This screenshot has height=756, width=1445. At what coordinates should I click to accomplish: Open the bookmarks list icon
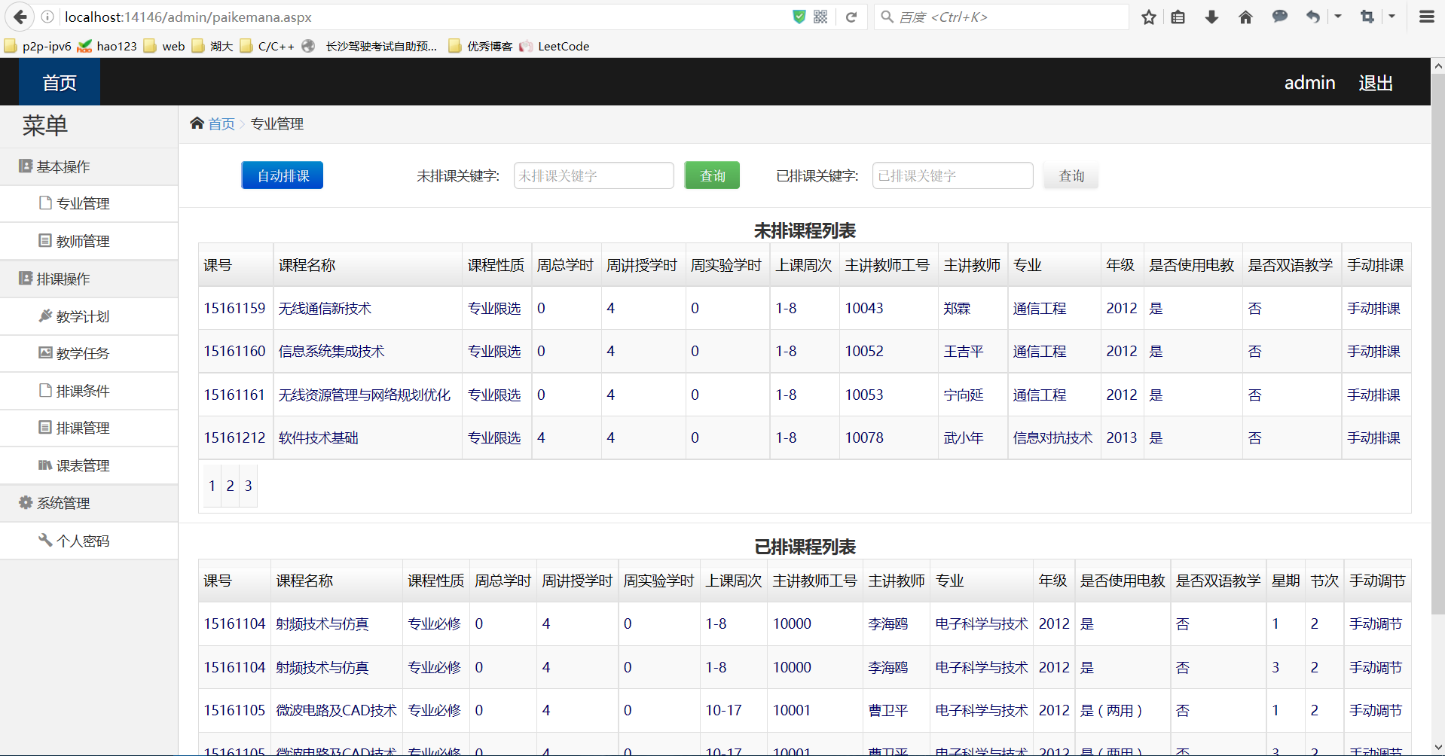[x=1178, y=17]
